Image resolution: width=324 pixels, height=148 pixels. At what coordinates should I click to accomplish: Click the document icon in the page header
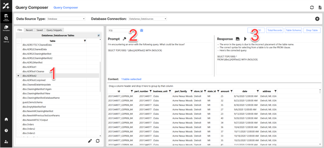(x=320, y=8)
